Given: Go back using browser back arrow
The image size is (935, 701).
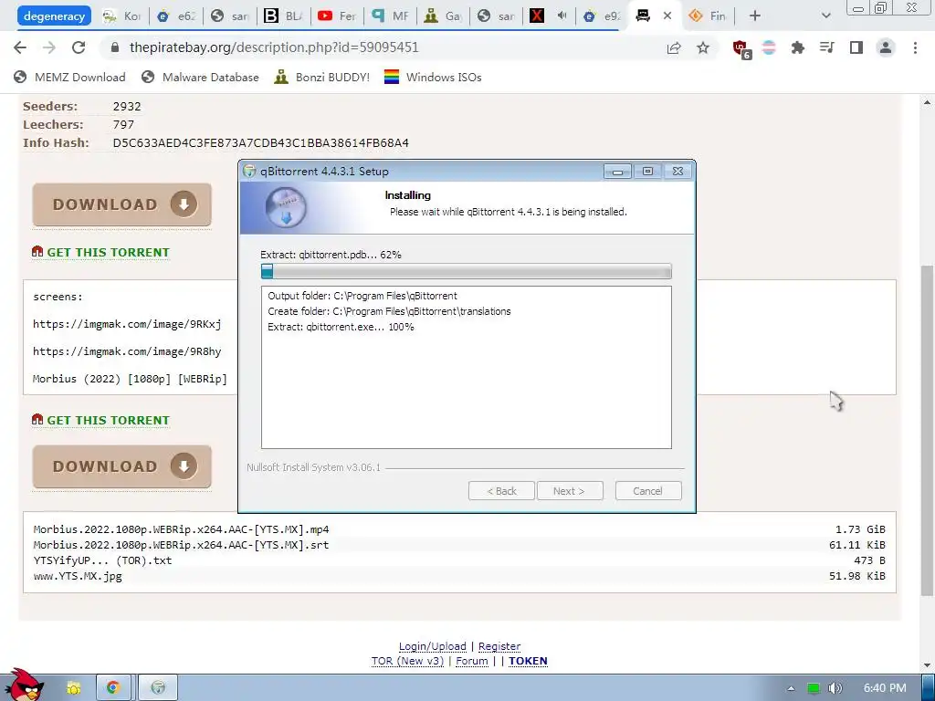Looking at the screenshot, I should tap(20, 47).
